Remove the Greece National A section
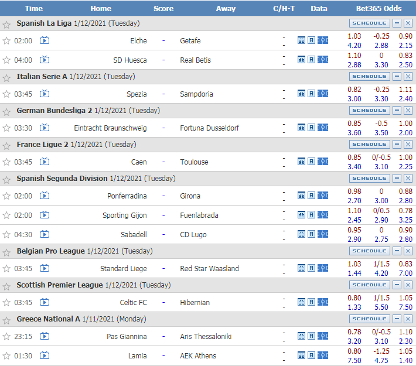The height and width of the screenshot is (366, 416). click(408, 319)
